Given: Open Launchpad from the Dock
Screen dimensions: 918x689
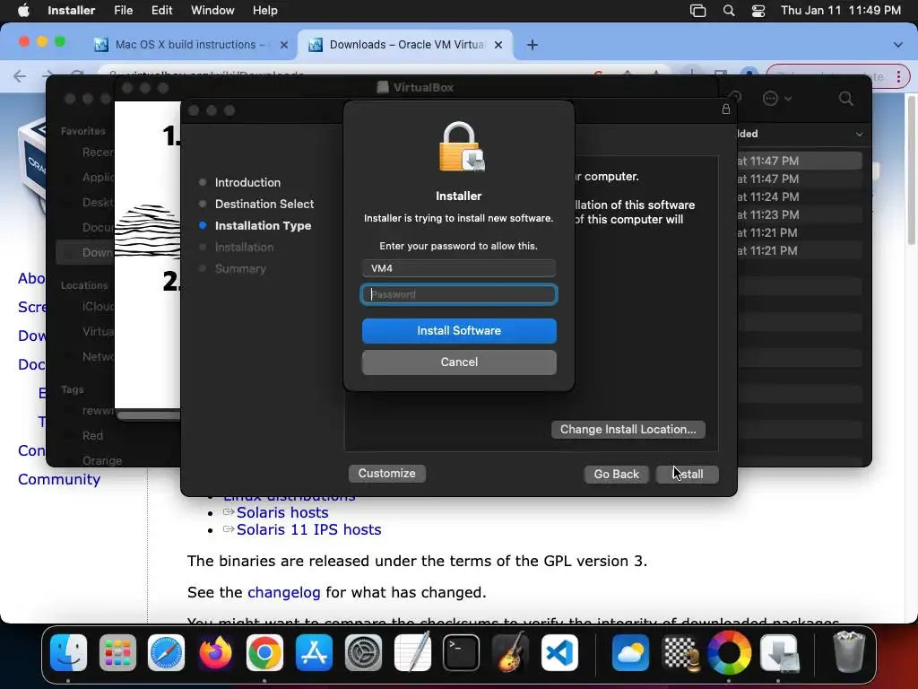Looking at the screenshot, I should coord(117,653).
